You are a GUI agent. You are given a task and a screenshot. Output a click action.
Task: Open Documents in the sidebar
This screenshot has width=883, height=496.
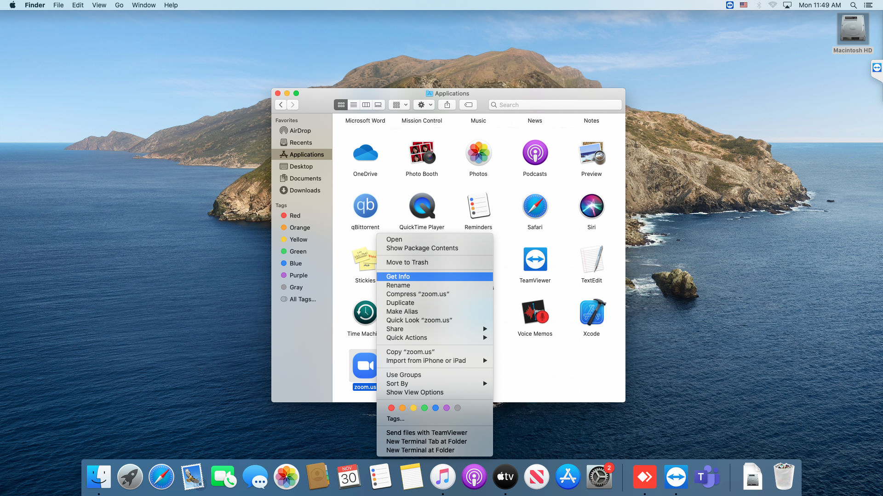[x=302, y=178]
